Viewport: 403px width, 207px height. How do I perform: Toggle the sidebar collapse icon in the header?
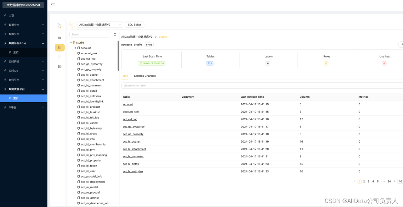(53, 4)
